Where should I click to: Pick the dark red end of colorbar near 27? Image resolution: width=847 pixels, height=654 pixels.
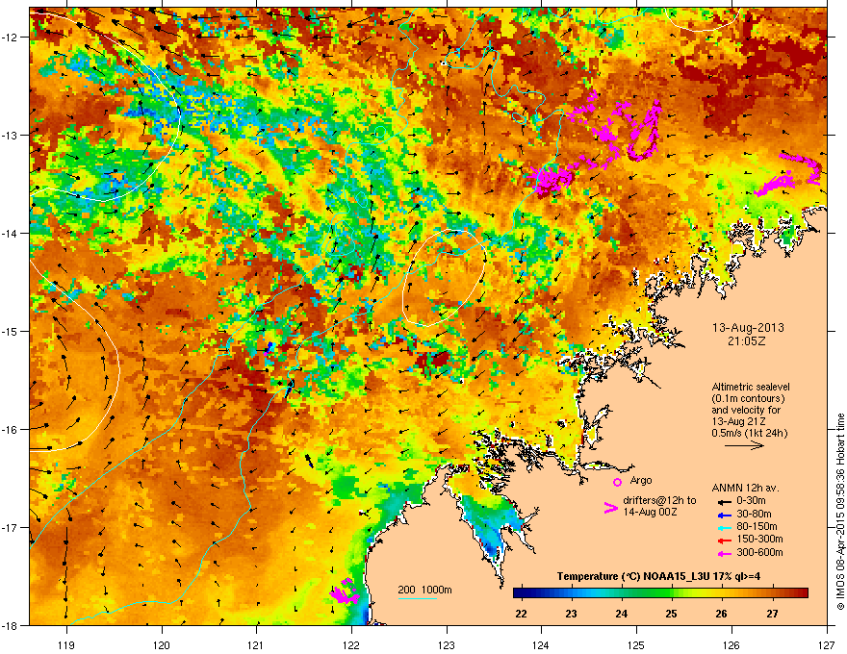tap(800, 593)
